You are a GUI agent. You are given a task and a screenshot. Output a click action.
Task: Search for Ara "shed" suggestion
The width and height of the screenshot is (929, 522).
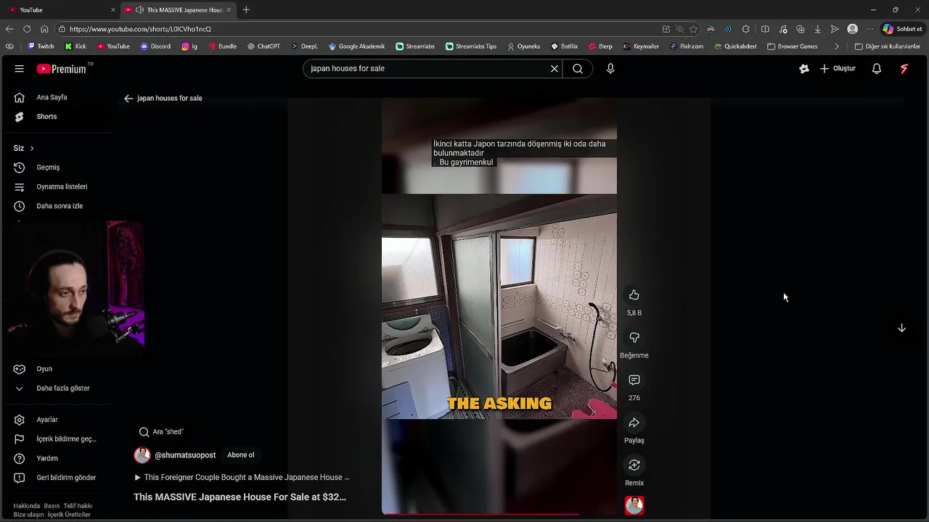point(161,432)
